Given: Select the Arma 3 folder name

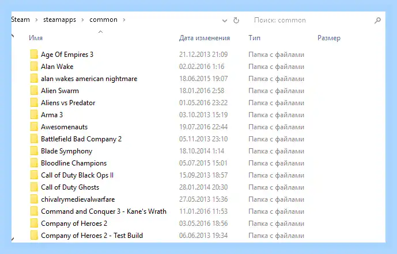Looking at the screenshot, I should pyautogui.click(x=52, y=115).
